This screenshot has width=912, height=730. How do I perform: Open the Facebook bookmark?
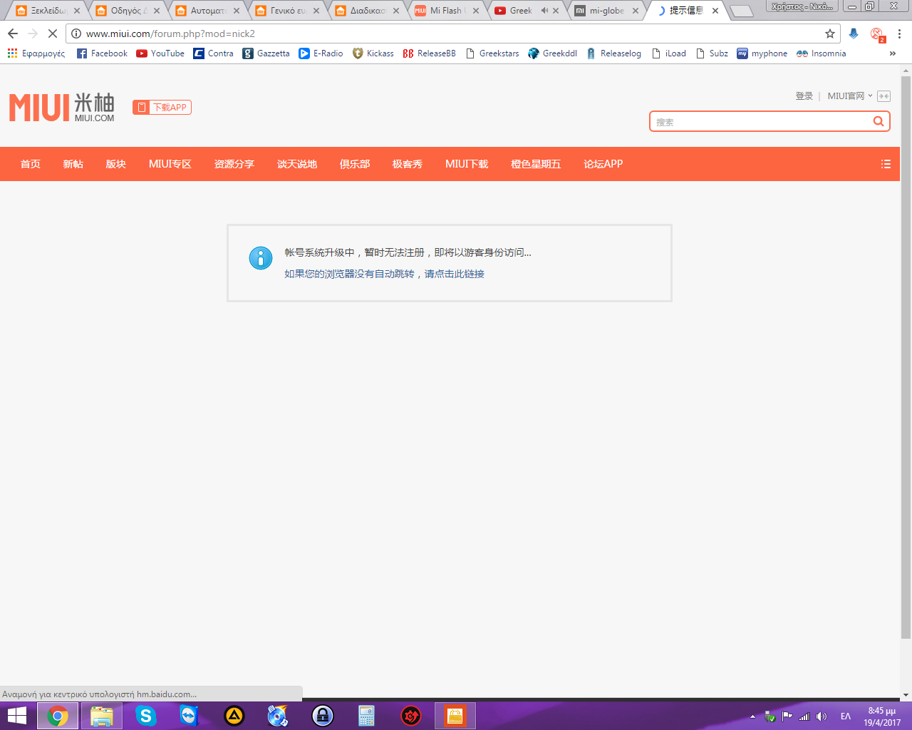point(102,53)
